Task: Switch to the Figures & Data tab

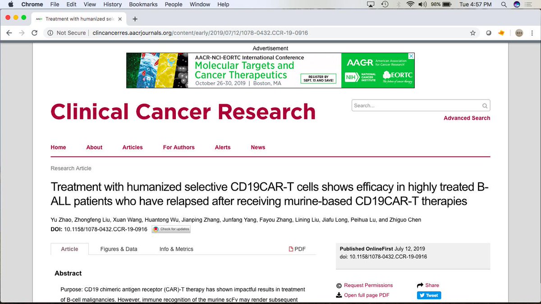Action: tap(119, 249)
